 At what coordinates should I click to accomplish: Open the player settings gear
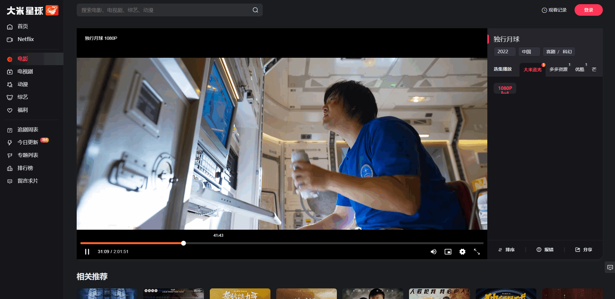click(462, 252)
